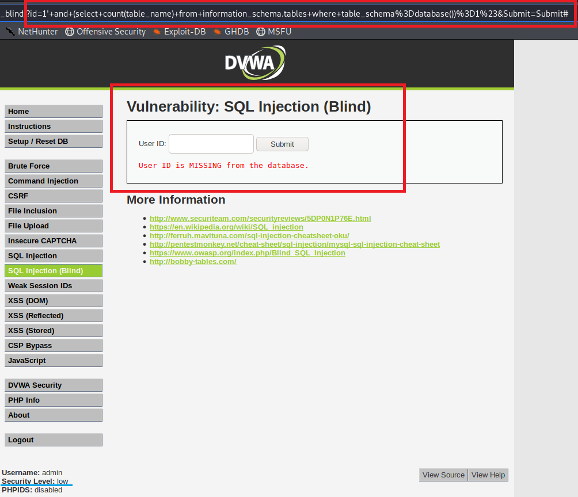Select highlighted SQL Injection (Blind) item
This screenshot has width=578, height=497.
(x=54, y=271)
